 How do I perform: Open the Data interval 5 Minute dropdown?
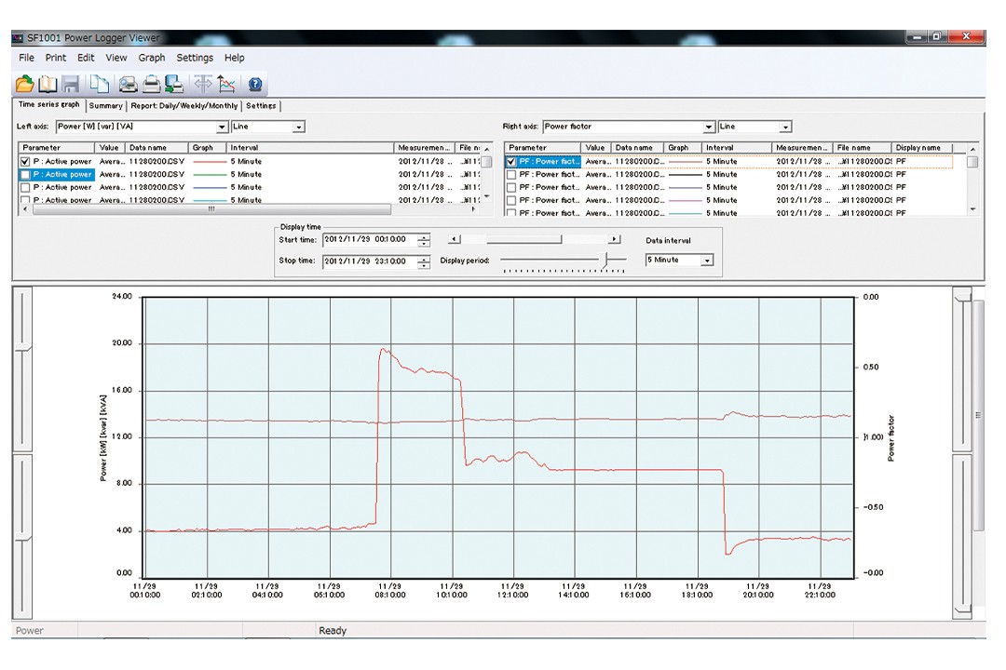(707, 261)
